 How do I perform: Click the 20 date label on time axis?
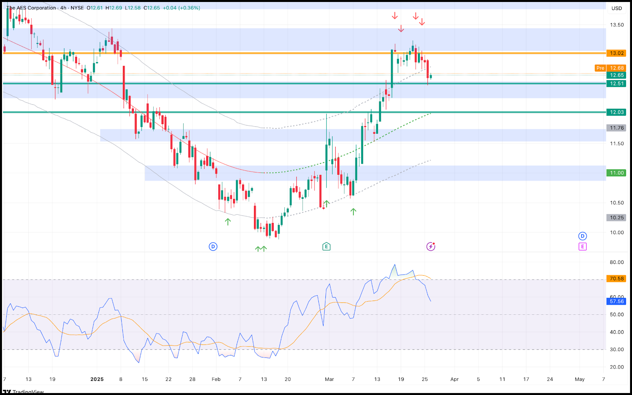[x=288, y=379]
